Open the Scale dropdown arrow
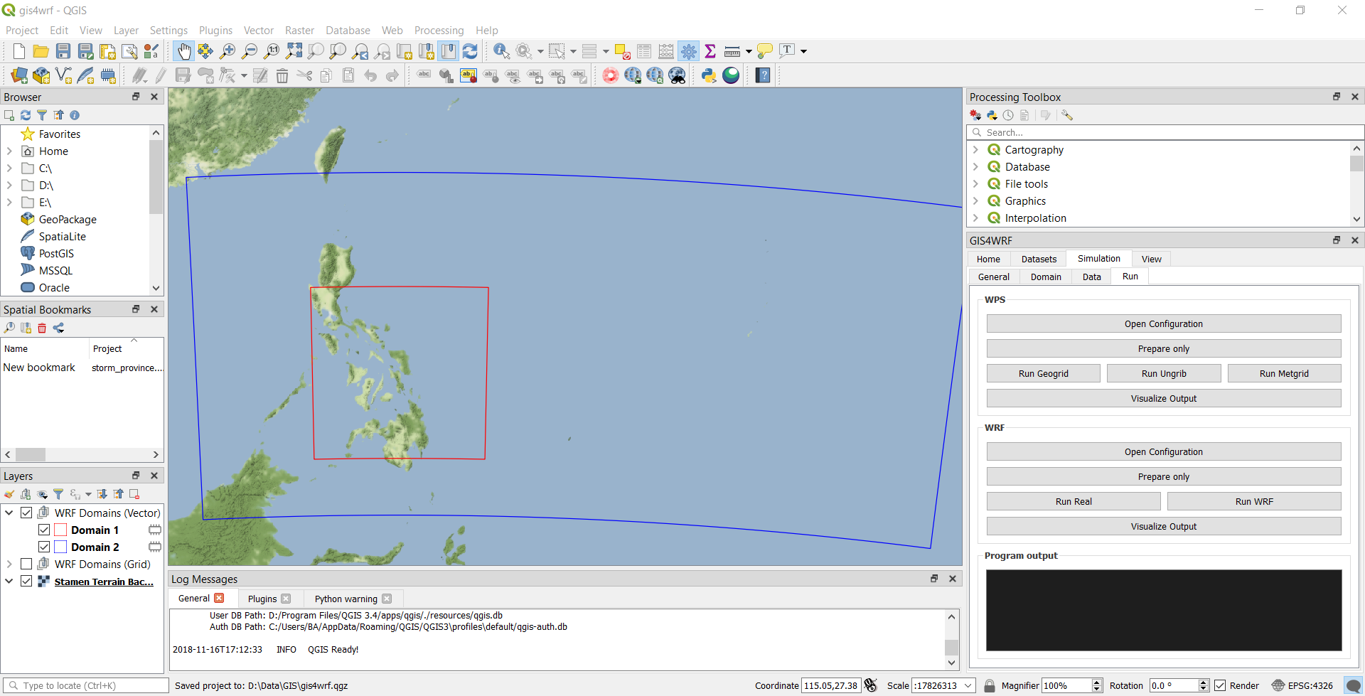Screen dimensions: 1365x696 coord(968,685)
